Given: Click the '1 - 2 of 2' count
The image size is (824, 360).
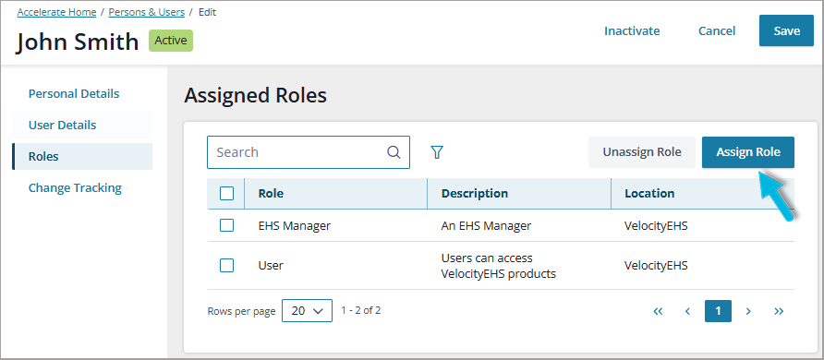Looking at the screenshot, I should tap(360, 310).
